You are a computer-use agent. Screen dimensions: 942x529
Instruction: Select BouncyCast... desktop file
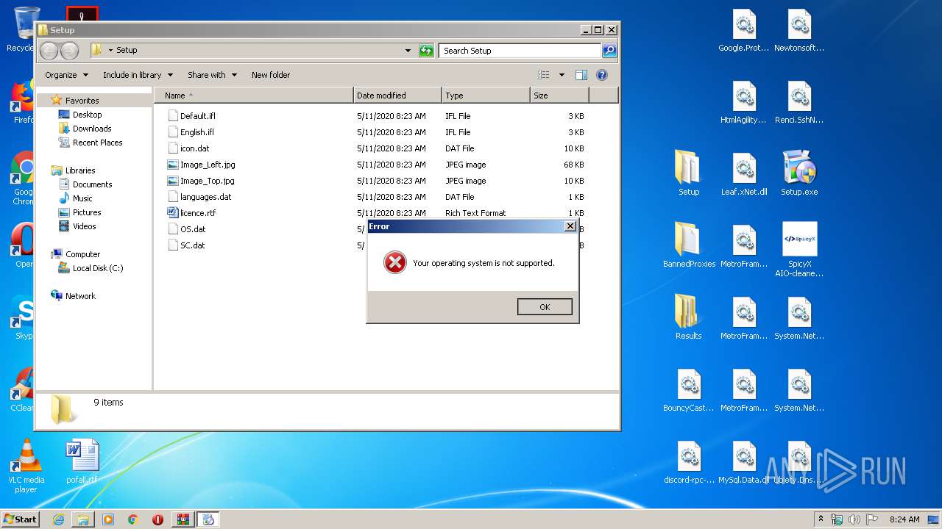[x=688, y=389]
